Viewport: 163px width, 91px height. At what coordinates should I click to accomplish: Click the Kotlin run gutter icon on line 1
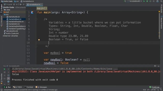coord(32,12)
